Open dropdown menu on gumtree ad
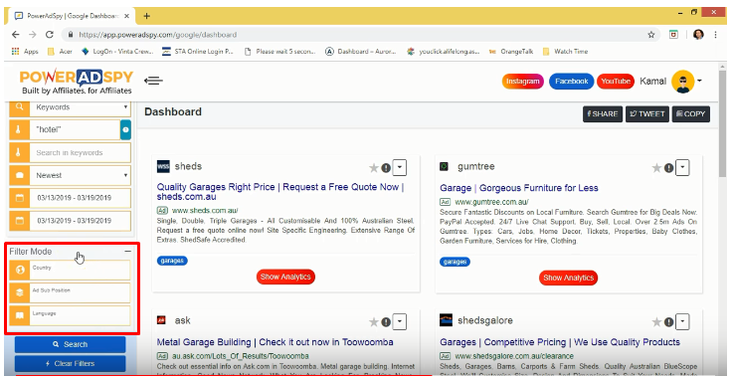The height and width of the screenshot is (376, 732). pyautogui.click(x=682, y=167)
